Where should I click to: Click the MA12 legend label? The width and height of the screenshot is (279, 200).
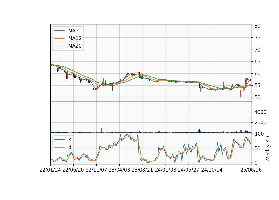pos(75,38)
